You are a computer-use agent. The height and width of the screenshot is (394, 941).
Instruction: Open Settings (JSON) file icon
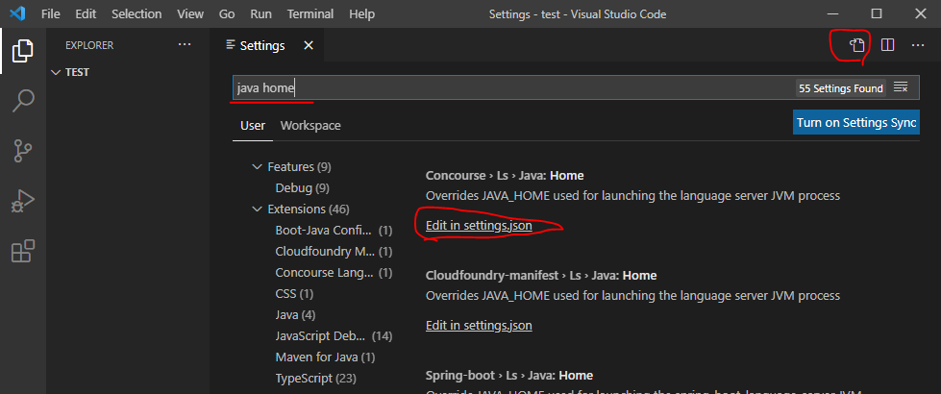tap(857, 45)
